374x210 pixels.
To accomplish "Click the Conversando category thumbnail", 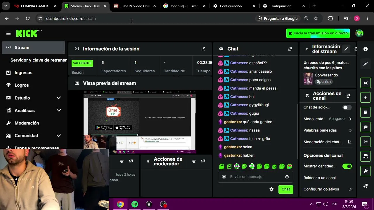I will (x=308, y=78).
